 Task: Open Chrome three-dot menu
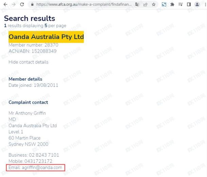click(x=204, y=5)
